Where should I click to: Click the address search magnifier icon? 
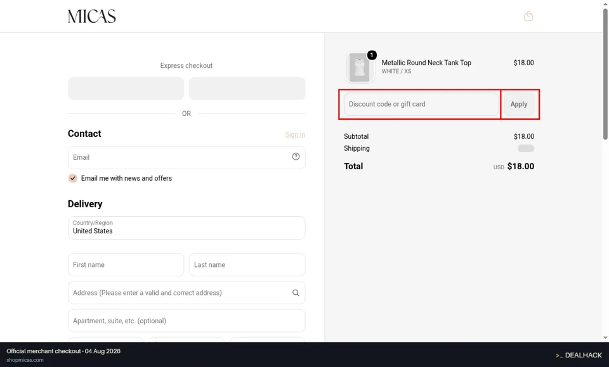[296, 293]
